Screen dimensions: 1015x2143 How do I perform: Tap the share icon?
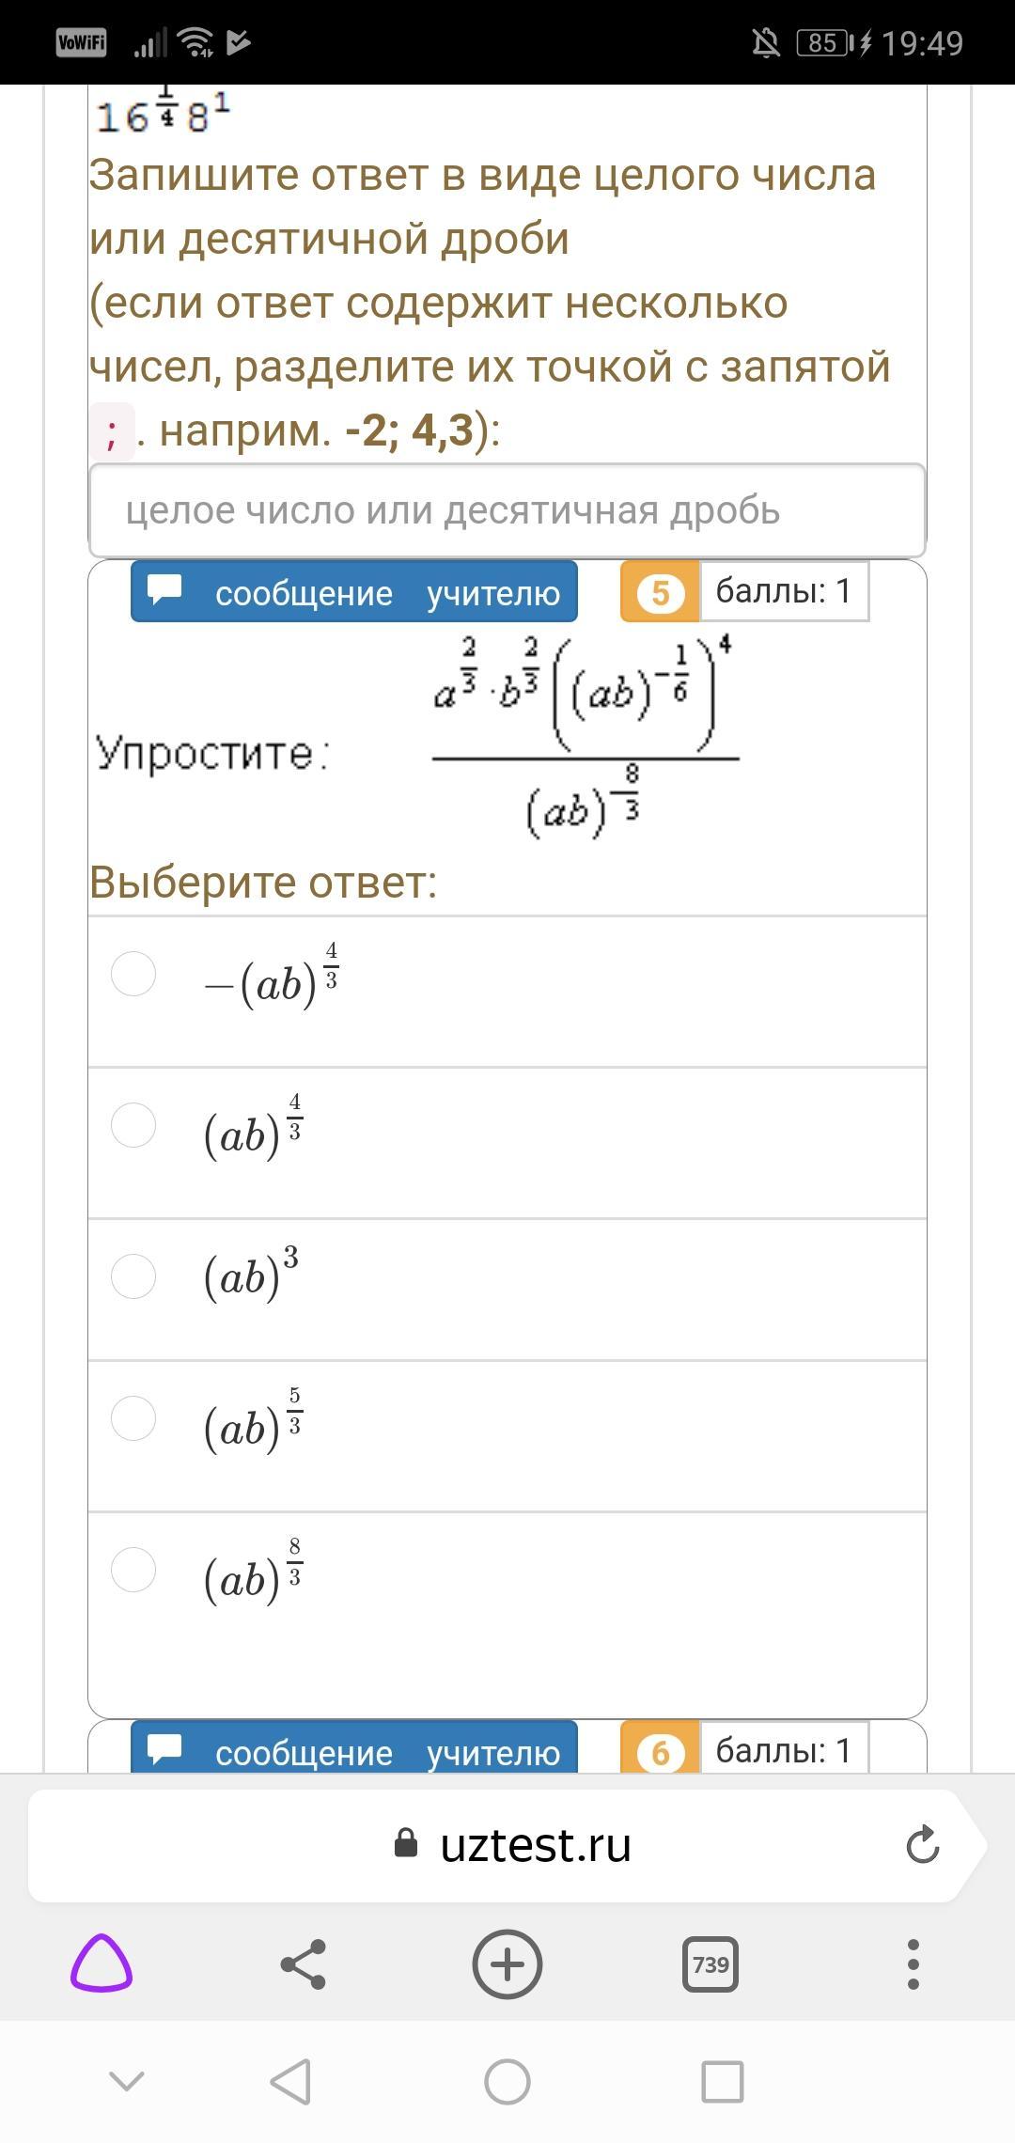pos(304,1963)
